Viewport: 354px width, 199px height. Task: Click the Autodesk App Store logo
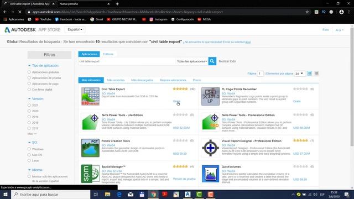[x=33, y=29]
